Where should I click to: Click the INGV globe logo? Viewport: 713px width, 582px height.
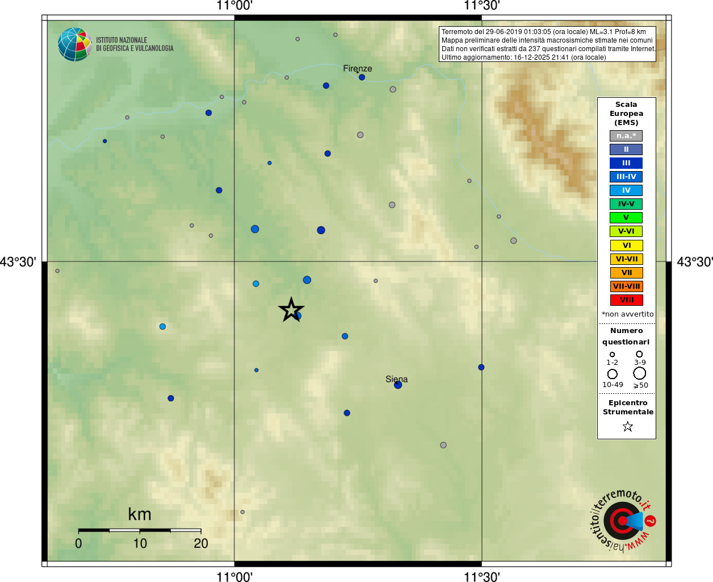point(75,44)
